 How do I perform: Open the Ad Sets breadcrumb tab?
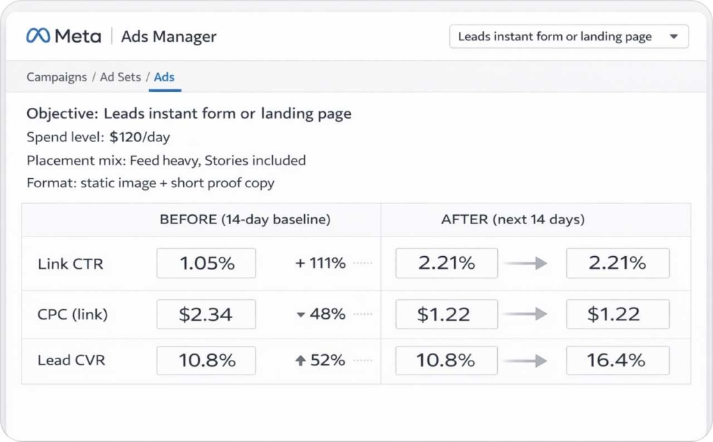click(120, 77)
